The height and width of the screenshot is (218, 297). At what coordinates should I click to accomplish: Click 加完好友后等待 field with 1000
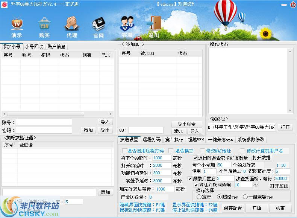point(165,189)
